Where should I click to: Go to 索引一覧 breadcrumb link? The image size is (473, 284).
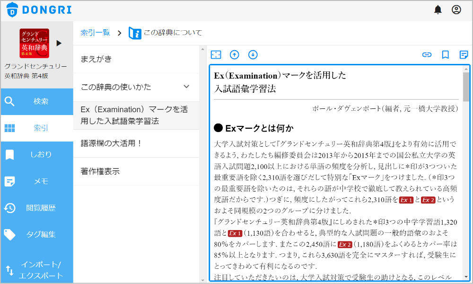click(x=96, y=33)
